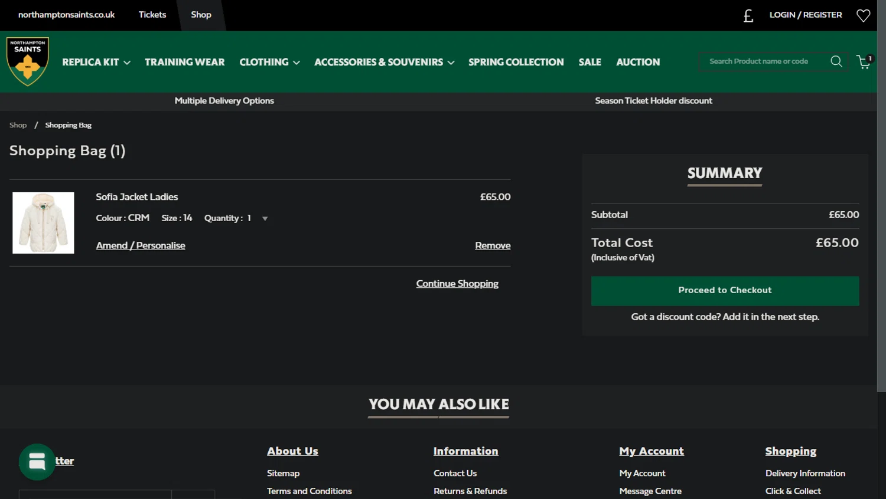Click Multiple Delivery Options banner text
This screenshot has width=886, height=499.
click(x=224, y=101)
